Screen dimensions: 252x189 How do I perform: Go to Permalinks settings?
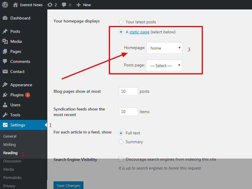[x=12, y=177]
